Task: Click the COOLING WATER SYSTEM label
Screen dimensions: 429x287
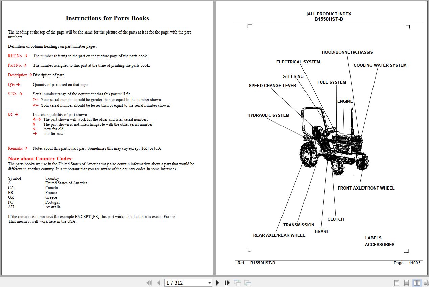Action: tap(380, 65)
